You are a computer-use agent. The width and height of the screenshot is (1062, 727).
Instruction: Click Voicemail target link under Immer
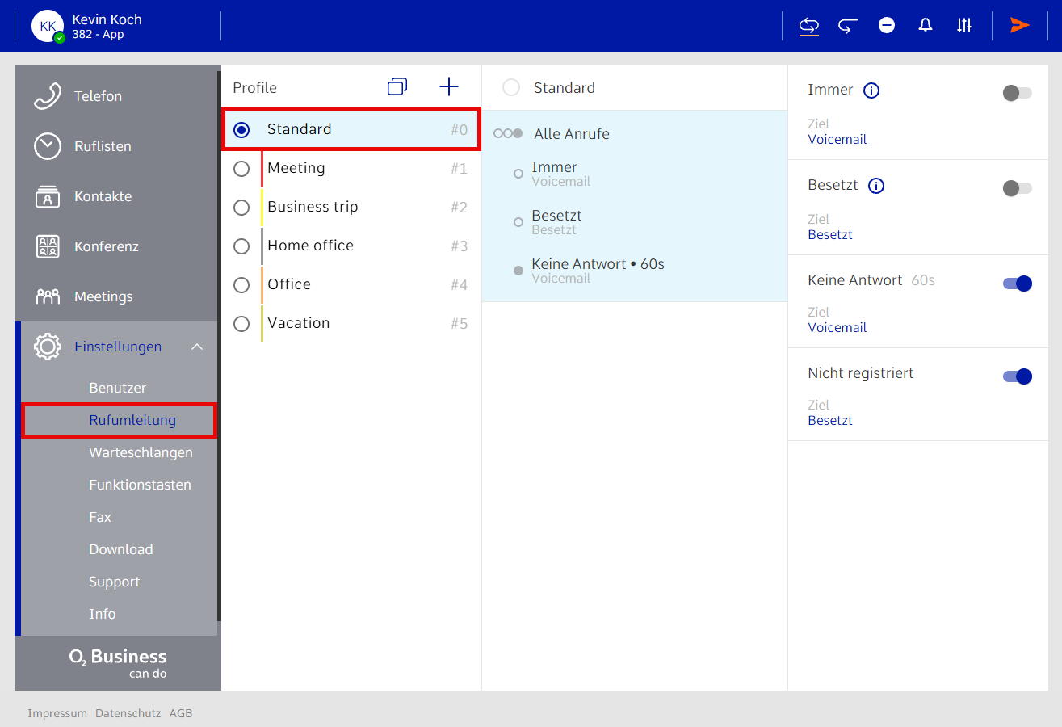pos(837,139)
